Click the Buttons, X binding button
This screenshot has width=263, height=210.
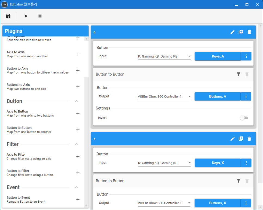tap(218, 203)
